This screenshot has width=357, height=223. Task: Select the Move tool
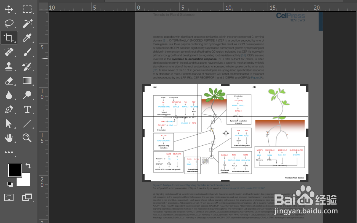tap(9, 9)
